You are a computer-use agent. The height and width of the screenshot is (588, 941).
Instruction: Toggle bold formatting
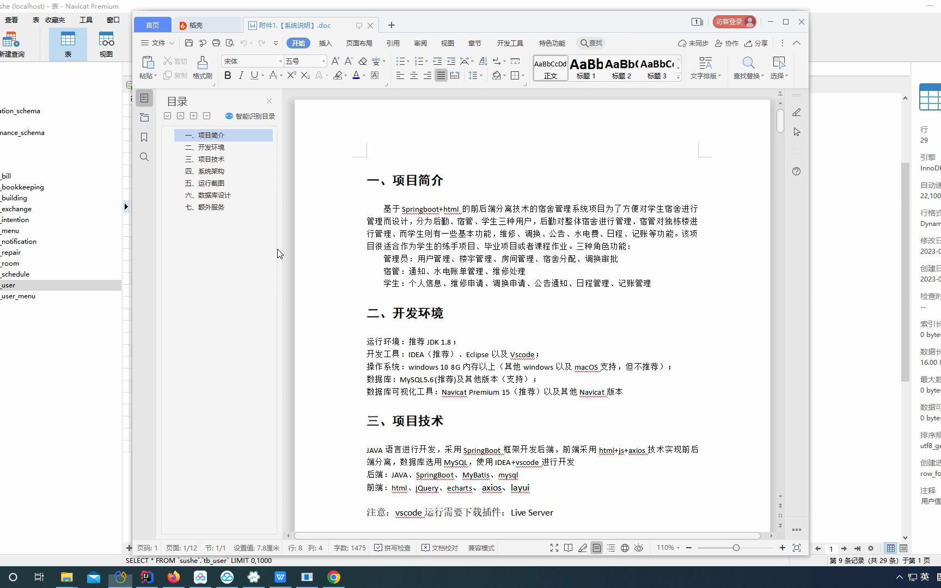(228, 76)
